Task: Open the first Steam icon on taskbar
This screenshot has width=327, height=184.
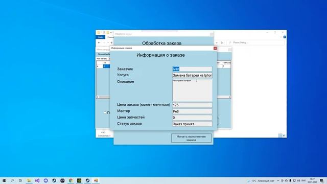Action: point(54,180)
